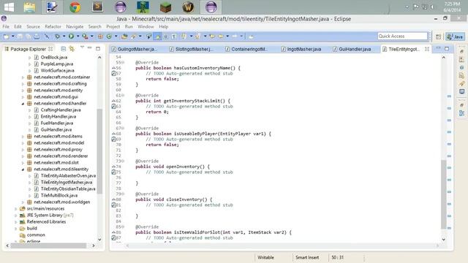Close the TileEntityIngot editor tab
468x263 pixels.
click(x=427, y=49)
